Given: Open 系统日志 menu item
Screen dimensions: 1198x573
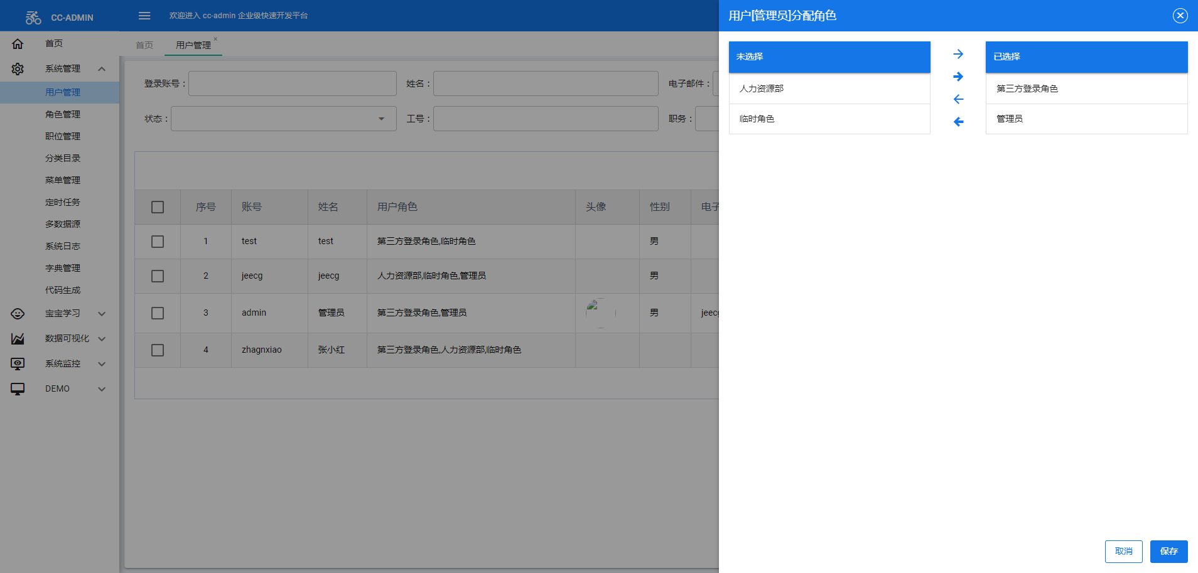Looking at the screenshot, I should pos(60,246).
